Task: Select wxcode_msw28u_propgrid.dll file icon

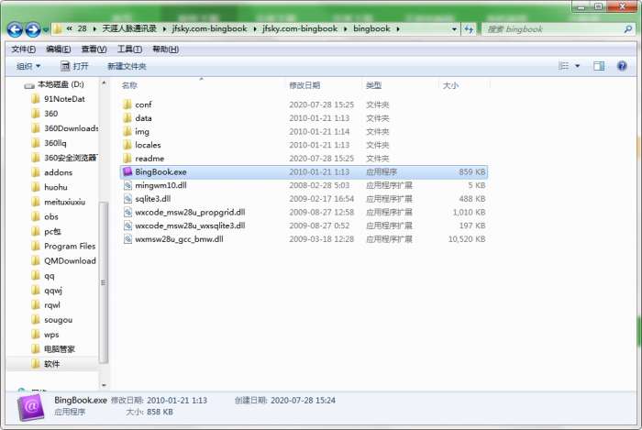Action: [127, 212]
